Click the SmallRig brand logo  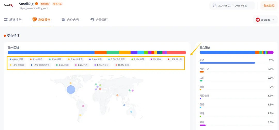(x=8, y=5)
